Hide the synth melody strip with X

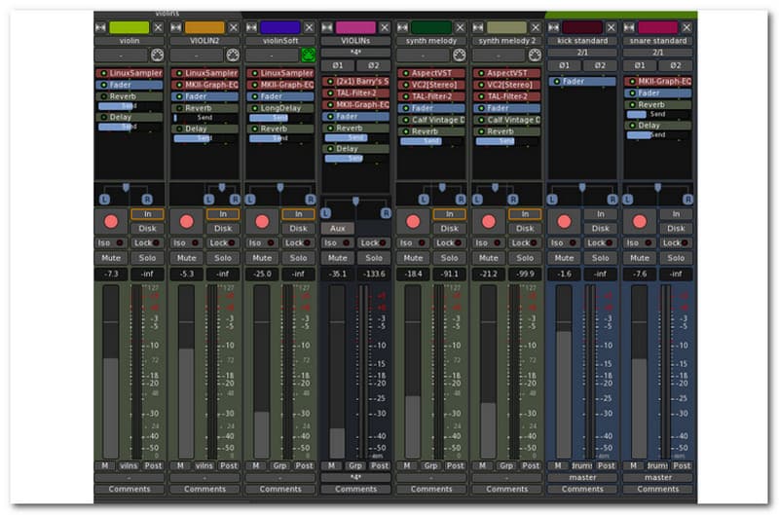pyautogui.click(x=460, y=27)
